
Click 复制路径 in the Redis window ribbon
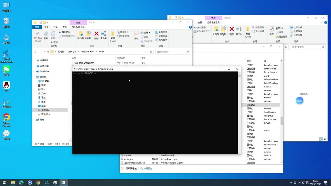(66, 32)
